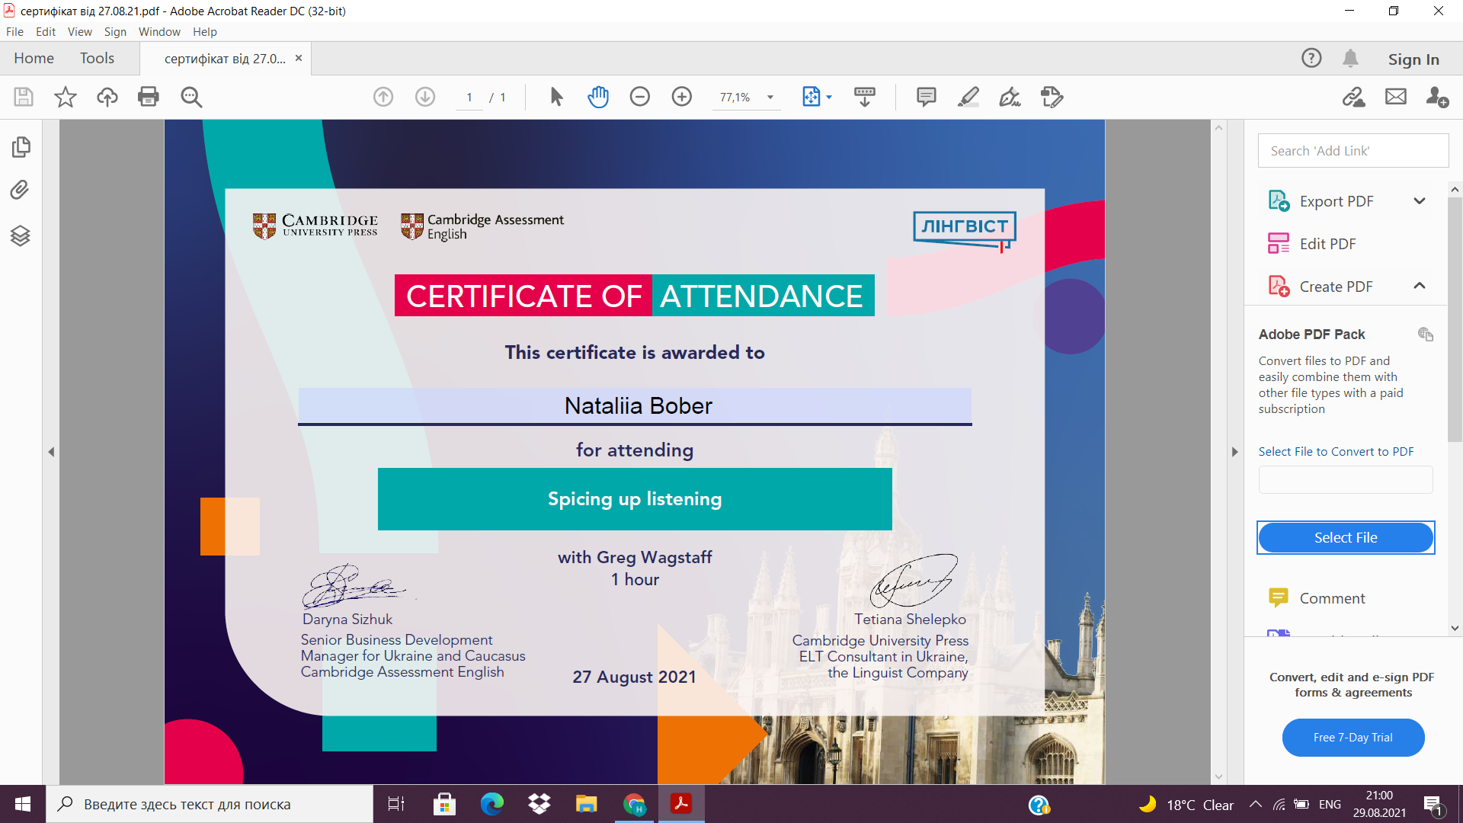Open the Attachments paperclip panel
This screenshot has height=823, width=1463.
pyautogui.click(x=21, y=190)
